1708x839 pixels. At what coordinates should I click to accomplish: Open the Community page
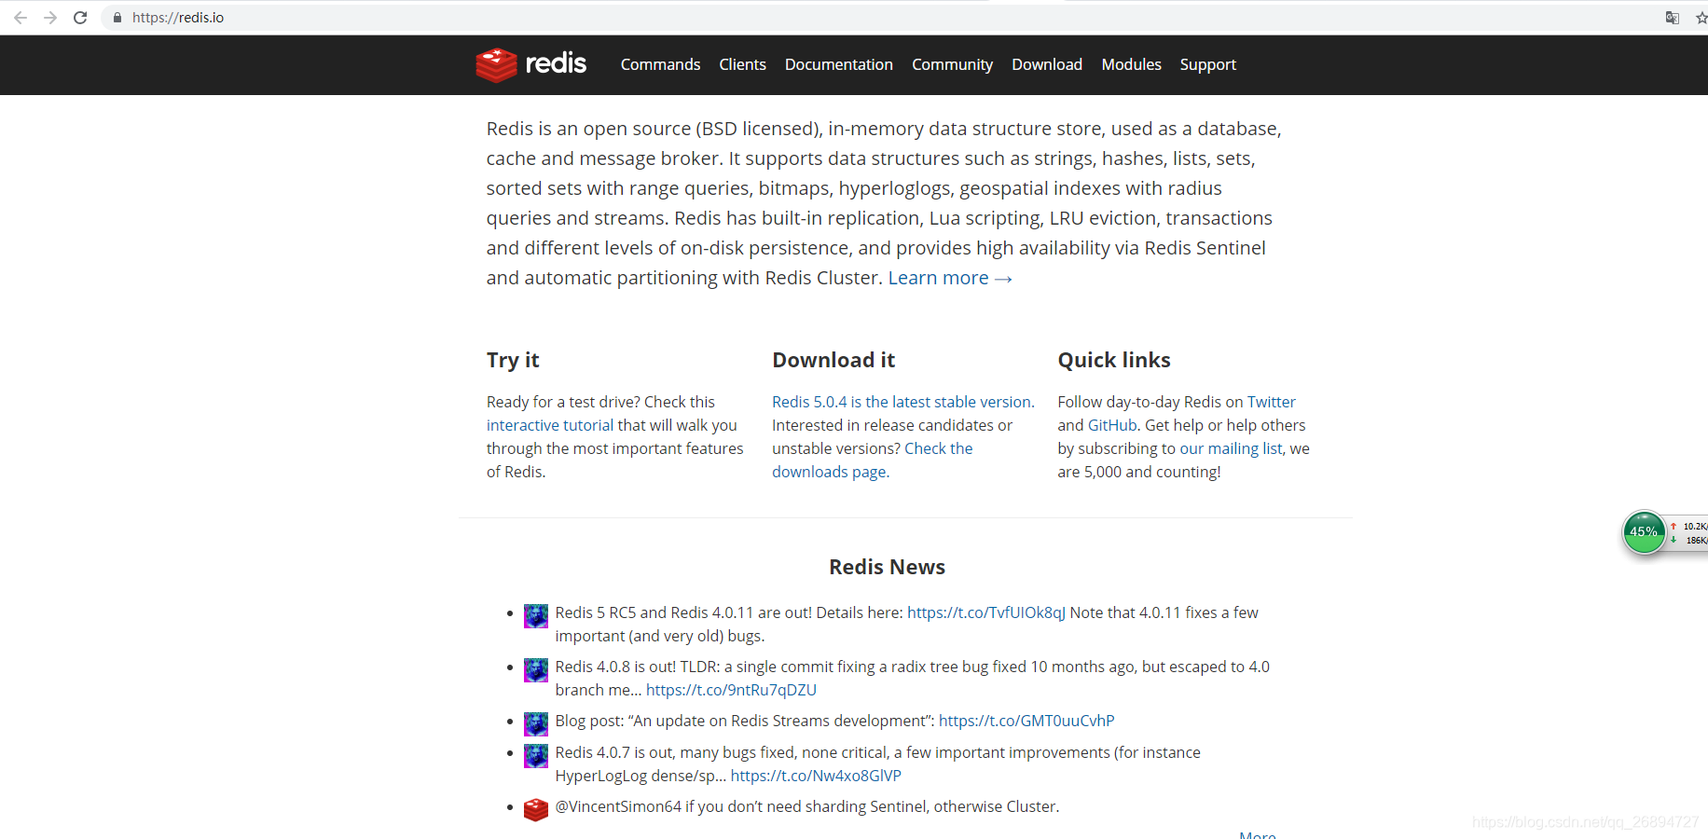pyautogui.click(x=952, y=64)
